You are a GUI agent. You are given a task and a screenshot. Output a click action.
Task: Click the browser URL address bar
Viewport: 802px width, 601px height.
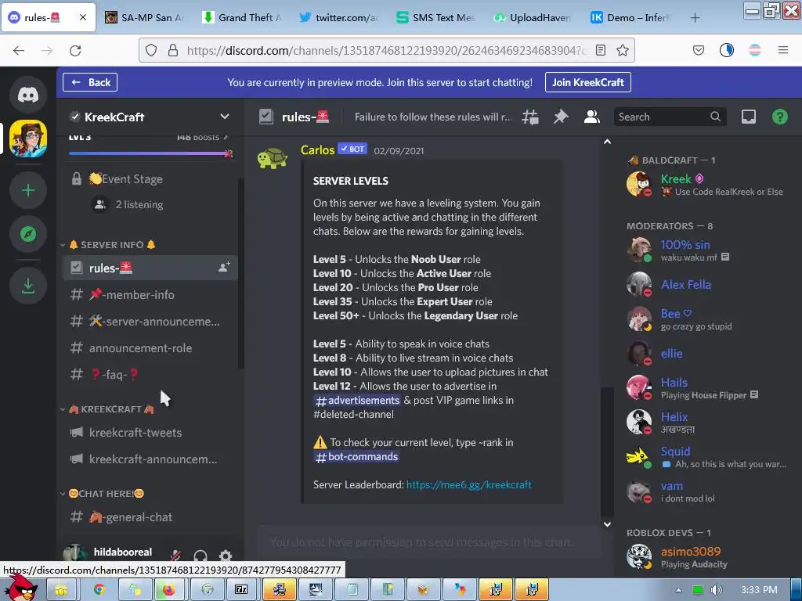click(386, 50)
